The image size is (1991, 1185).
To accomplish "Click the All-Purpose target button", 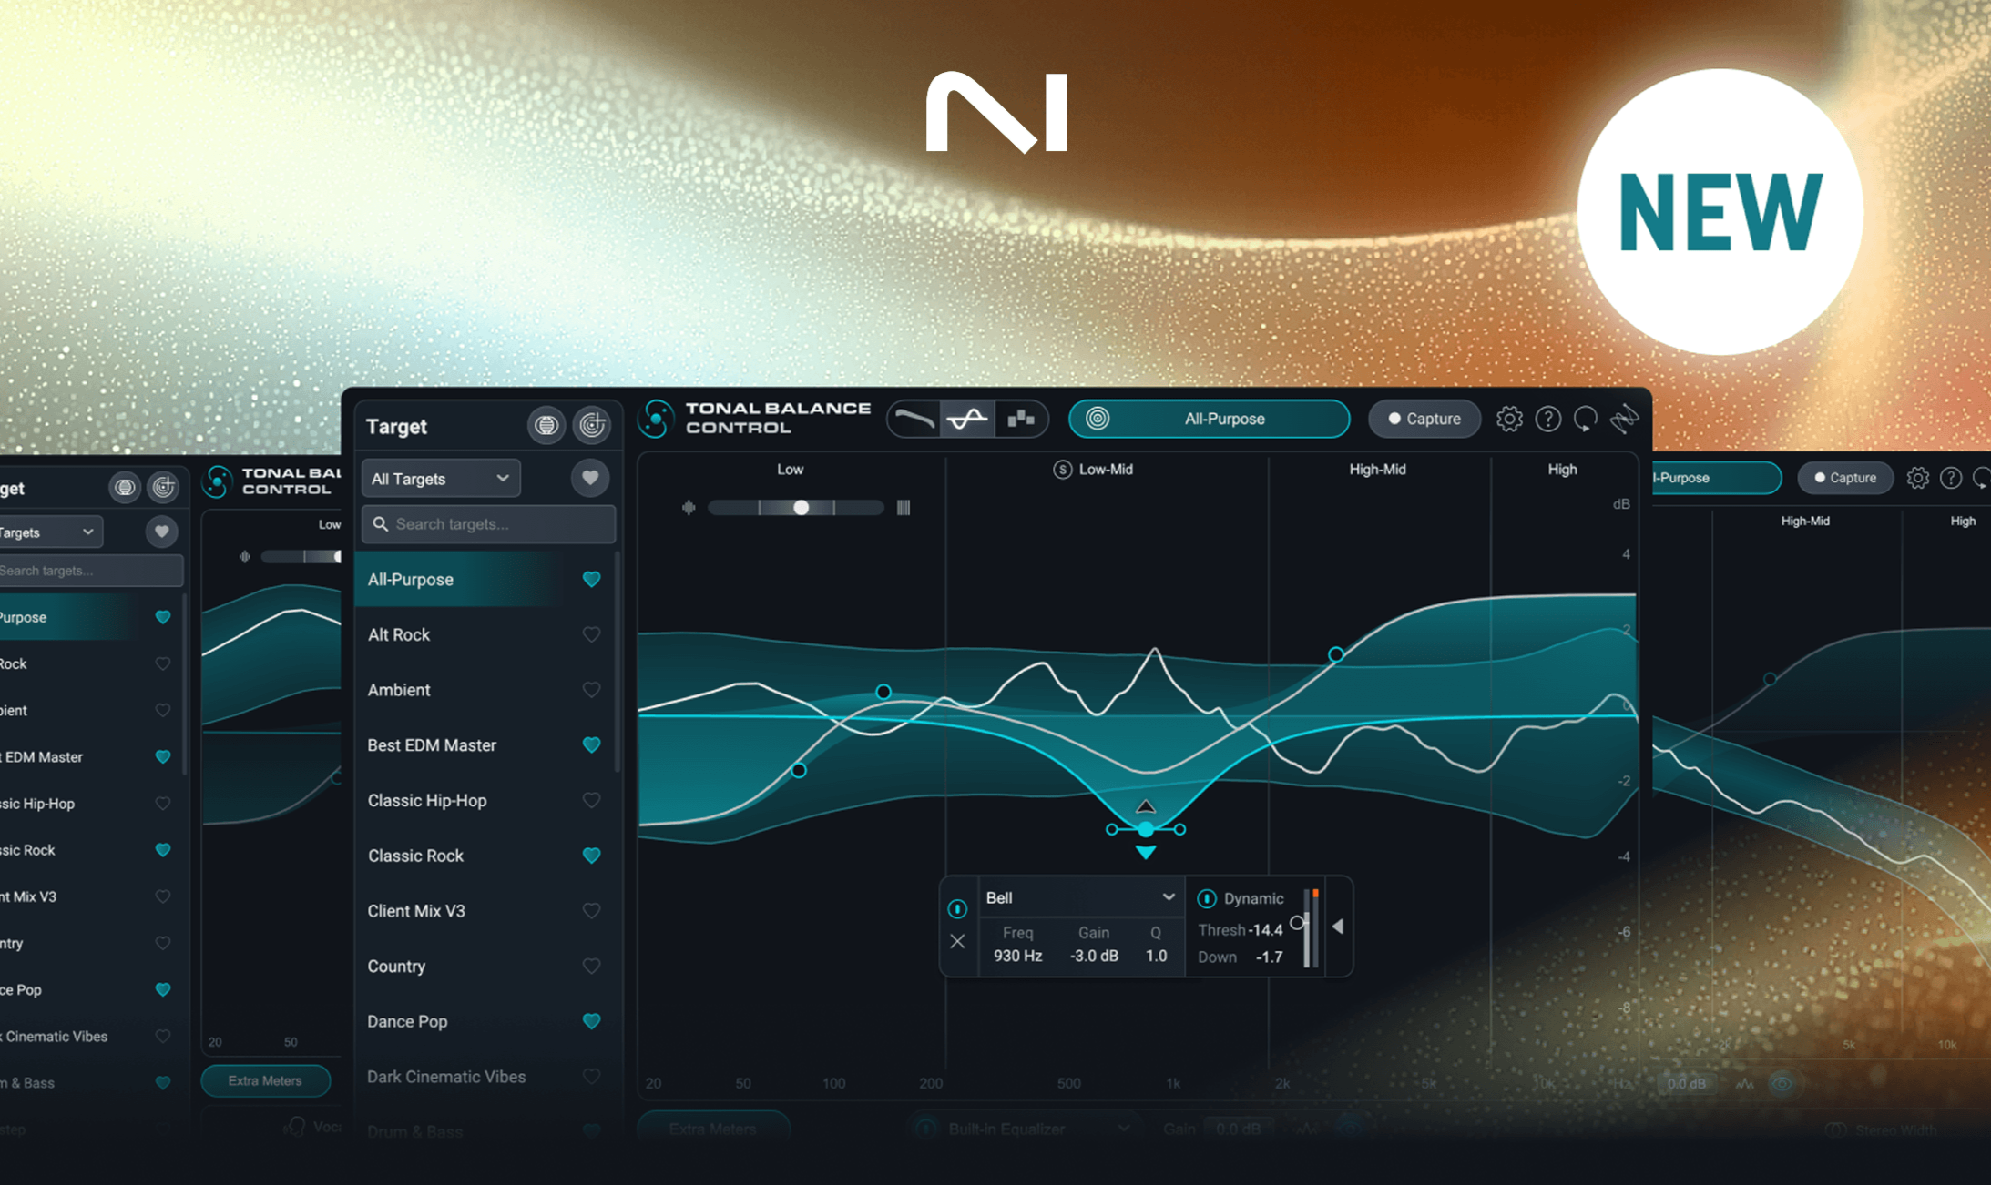I will tap(1209, 419).
